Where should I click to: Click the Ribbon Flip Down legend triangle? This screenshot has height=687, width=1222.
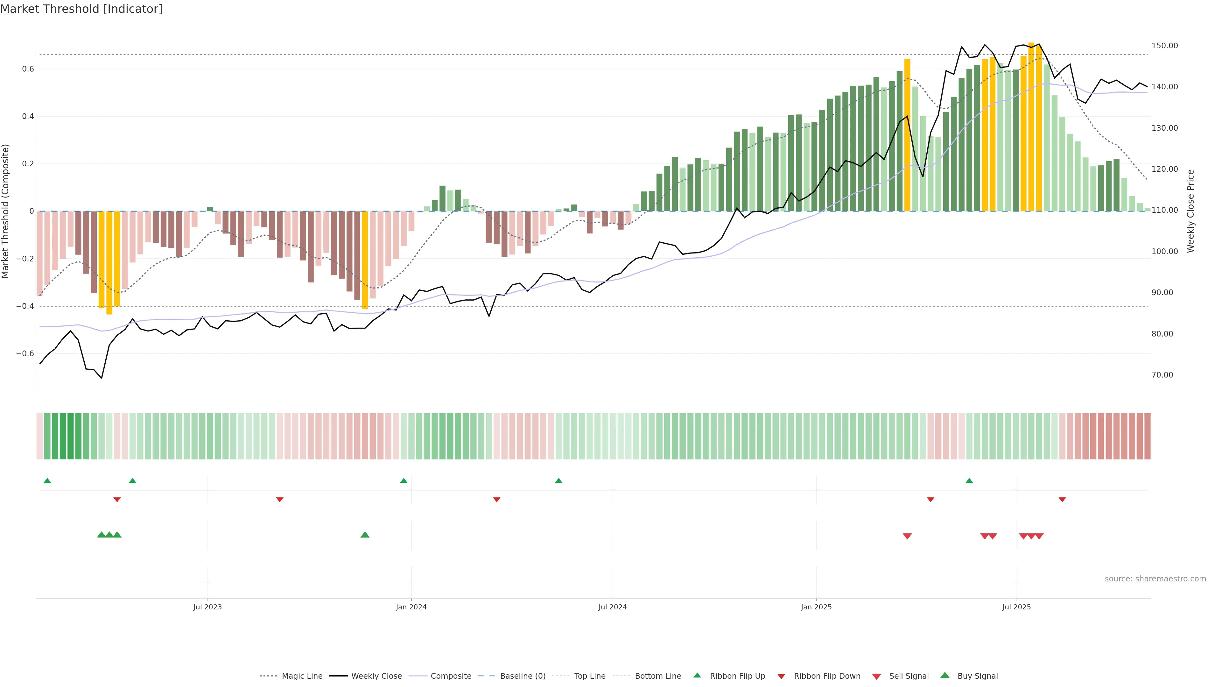point(781,677)
